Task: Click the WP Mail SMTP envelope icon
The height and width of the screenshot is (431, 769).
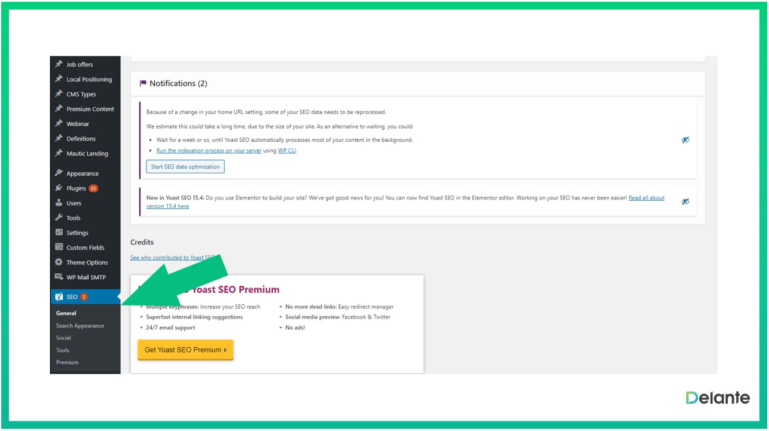Action: point(59,277)
